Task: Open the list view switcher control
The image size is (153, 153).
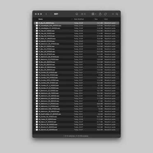Action: (83, 14)
